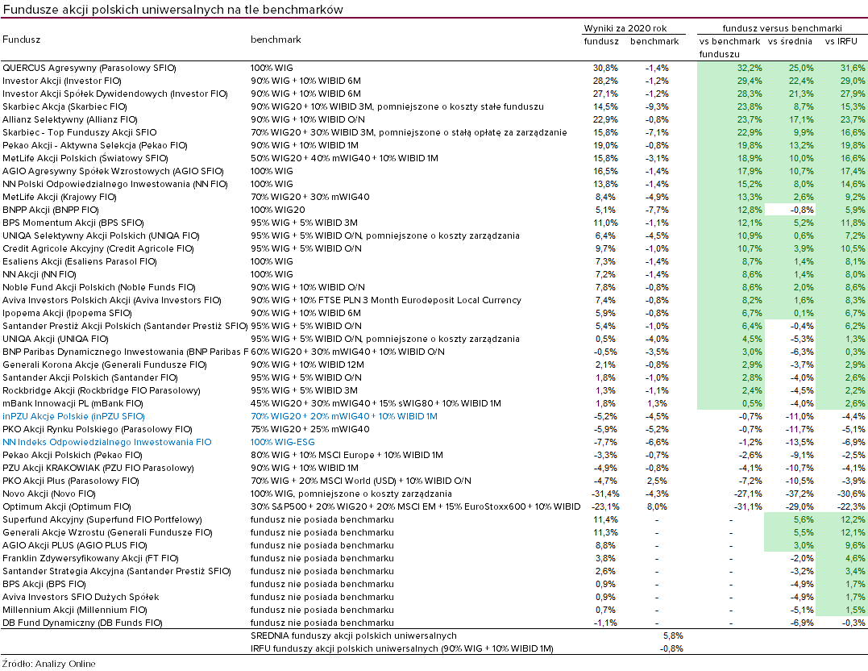Screen dimensions: 868x671
Task: Select Optimum Akcji (Optimum FIO) name
Action: click(x=67, y=506)
